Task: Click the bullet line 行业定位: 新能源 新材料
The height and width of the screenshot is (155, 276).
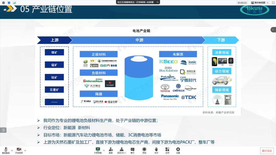Action: (67, 128)
